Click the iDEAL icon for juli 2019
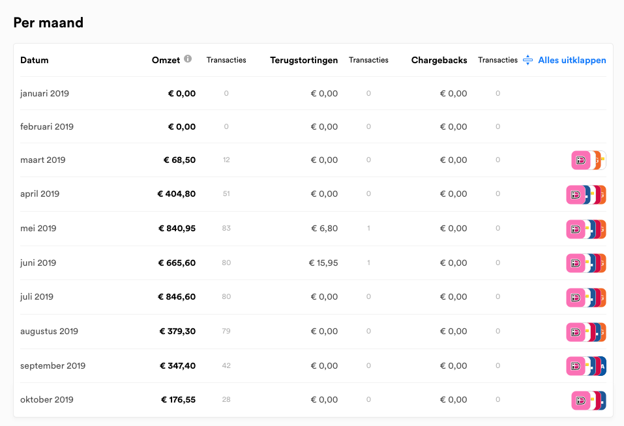 coord(576,298)
